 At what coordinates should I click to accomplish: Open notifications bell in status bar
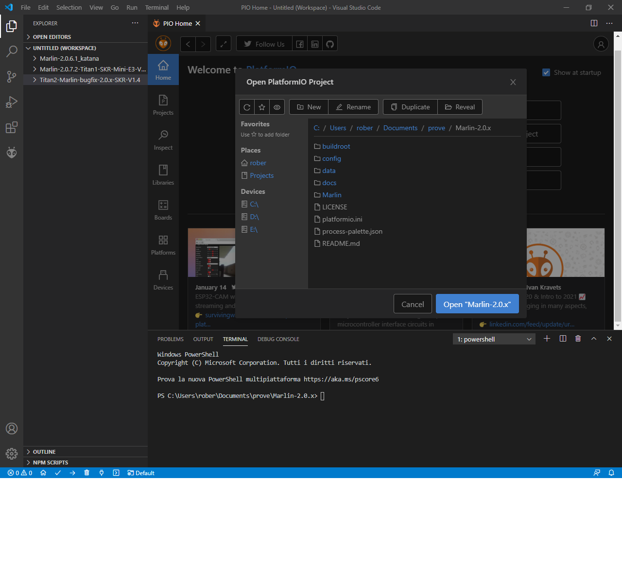click(x=611, y=473)
